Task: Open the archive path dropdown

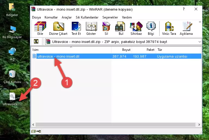Action: (x=199, y=42)
